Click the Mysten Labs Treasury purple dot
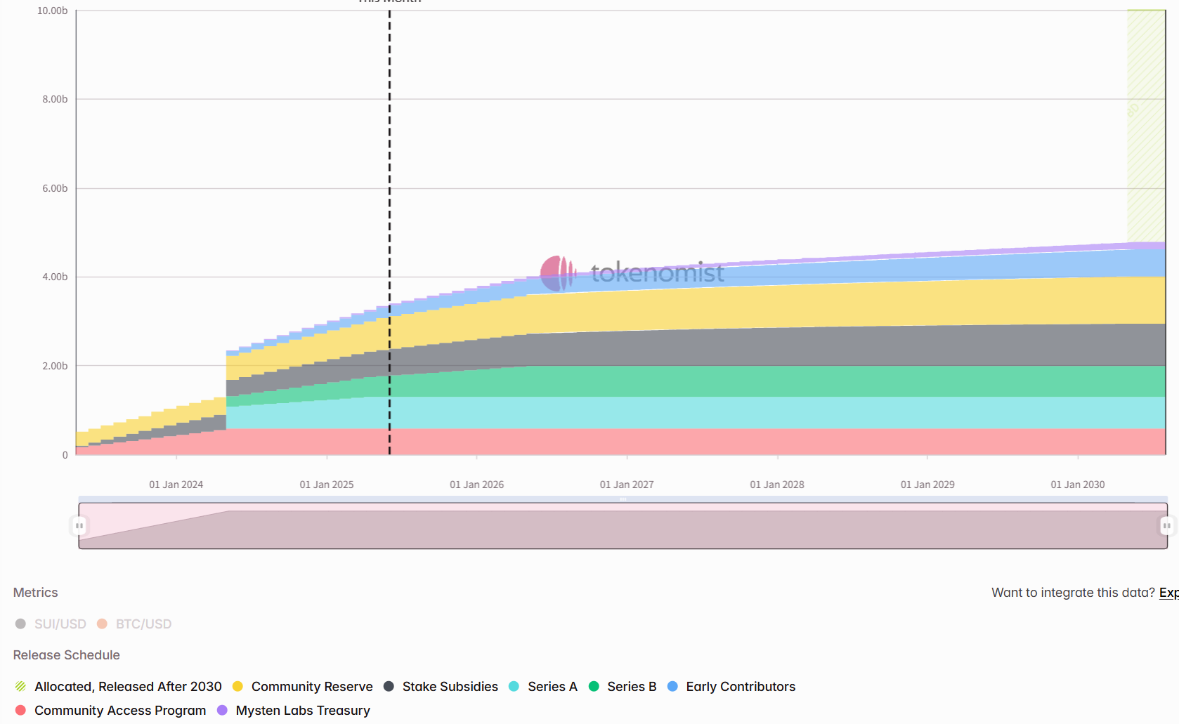This screenshot has height=724, width=1179. click(222, 710)
